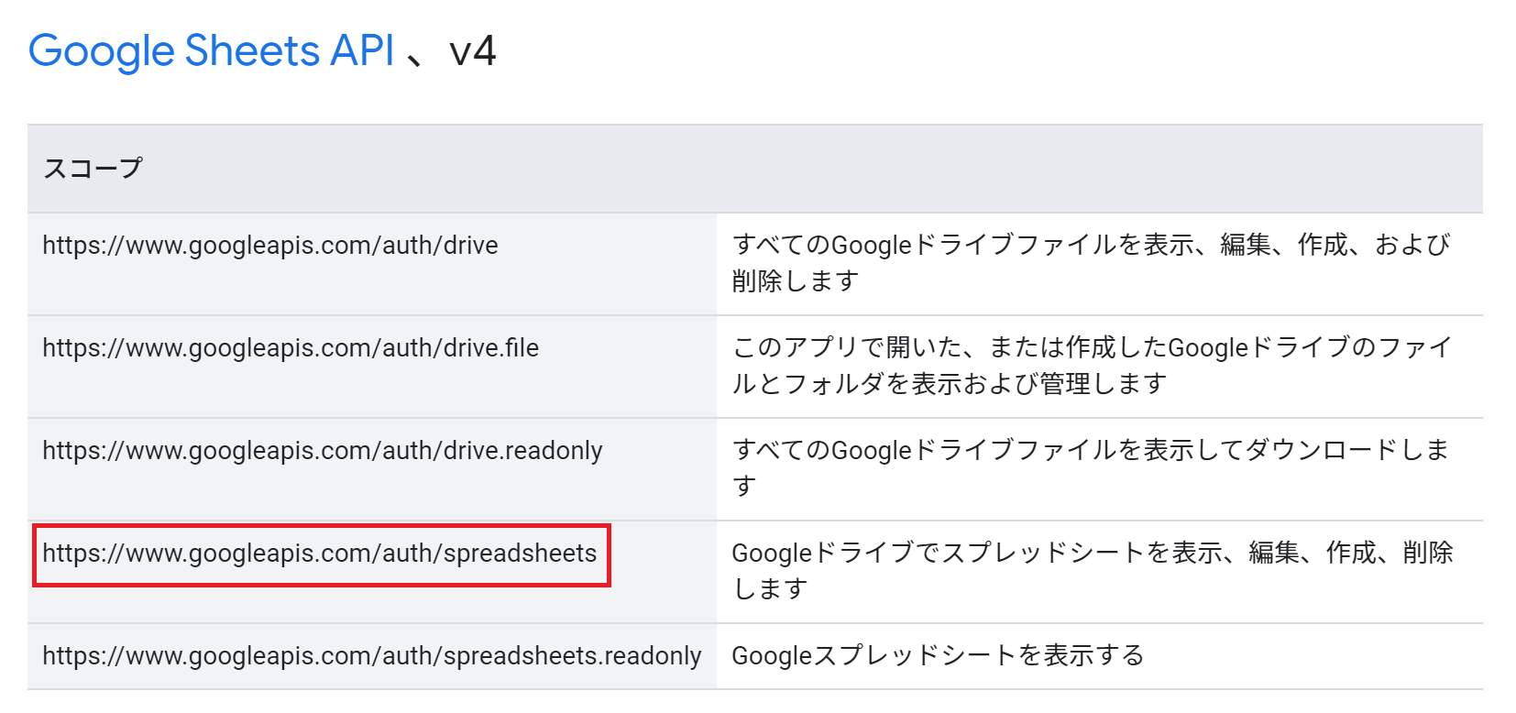
Task: Click the description starting すべてのGoogleドライブファイルを表示、編集
Action: (x=1091, y=245)
